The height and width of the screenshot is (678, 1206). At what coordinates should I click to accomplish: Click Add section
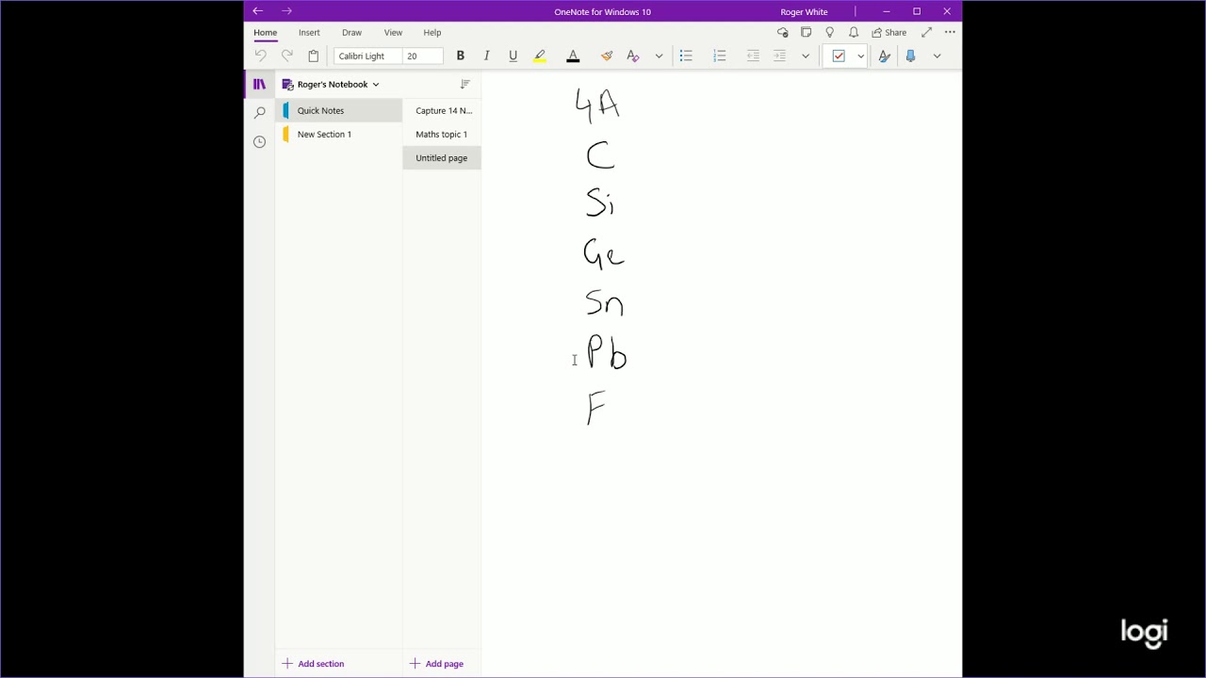coord(314,664)
